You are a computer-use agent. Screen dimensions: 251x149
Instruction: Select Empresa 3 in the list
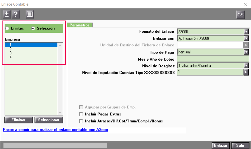click(x=31, y=53)
